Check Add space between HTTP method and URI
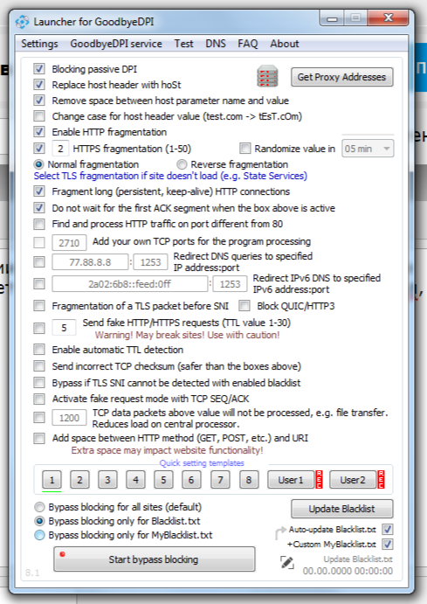The width and height of the screenshot is (427, 604). (38, 439)
